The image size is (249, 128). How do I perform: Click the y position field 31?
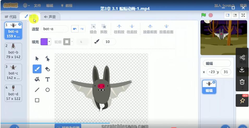click(x=226, y=72)
